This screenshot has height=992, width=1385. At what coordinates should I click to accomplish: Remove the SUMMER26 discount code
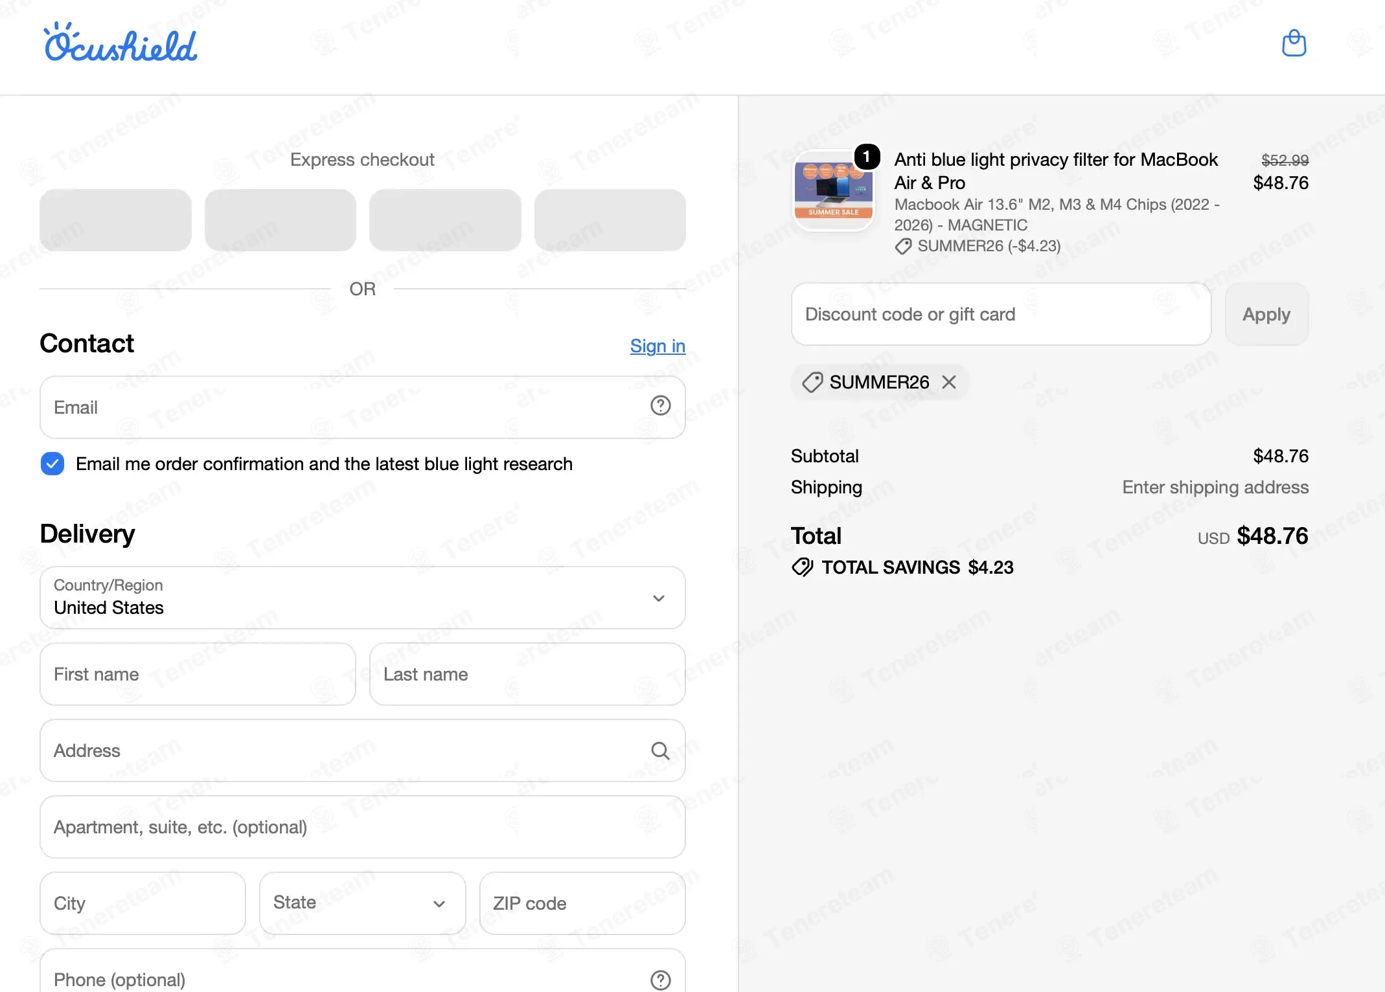click(x=949, y=382)
